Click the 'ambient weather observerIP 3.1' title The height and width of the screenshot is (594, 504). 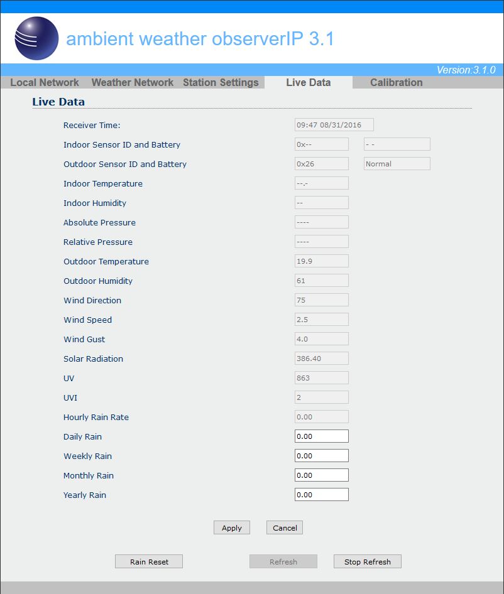tap(200, 39)
